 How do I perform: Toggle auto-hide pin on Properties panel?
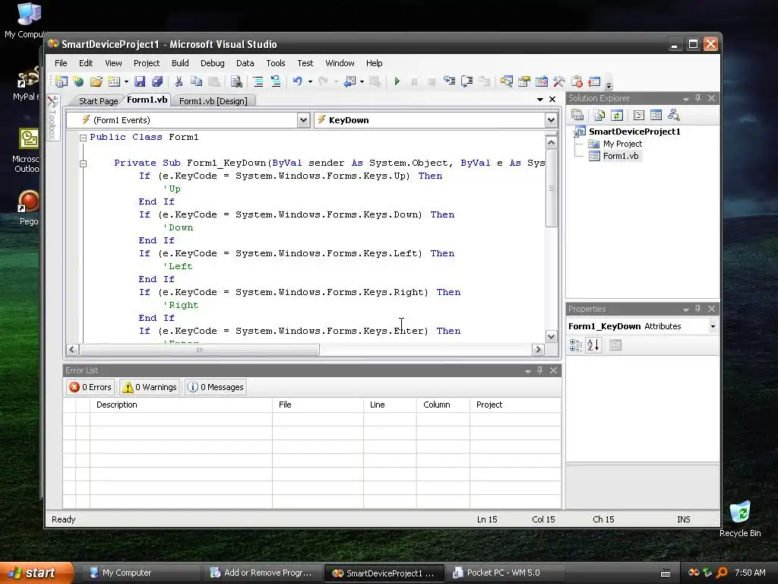point(698,309)
